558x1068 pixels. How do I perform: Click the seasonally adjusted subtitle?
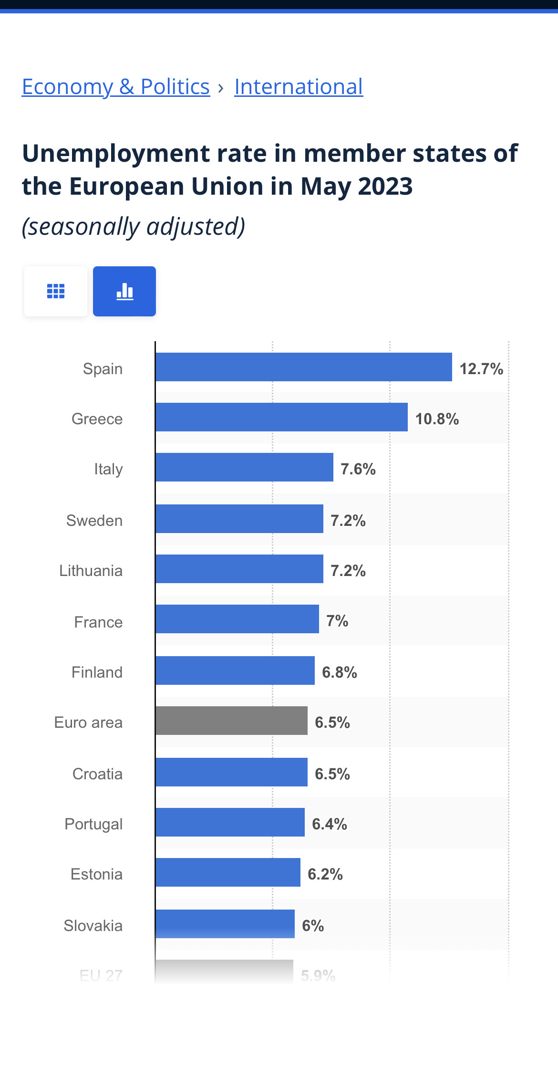click(134, 227)
